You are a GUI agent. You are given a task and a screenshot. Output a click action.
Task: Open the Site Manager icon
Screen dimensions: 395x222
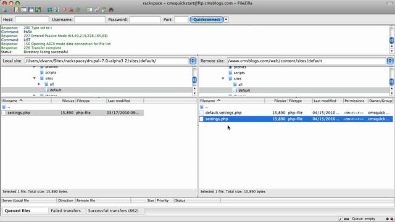tap(4, 10)
